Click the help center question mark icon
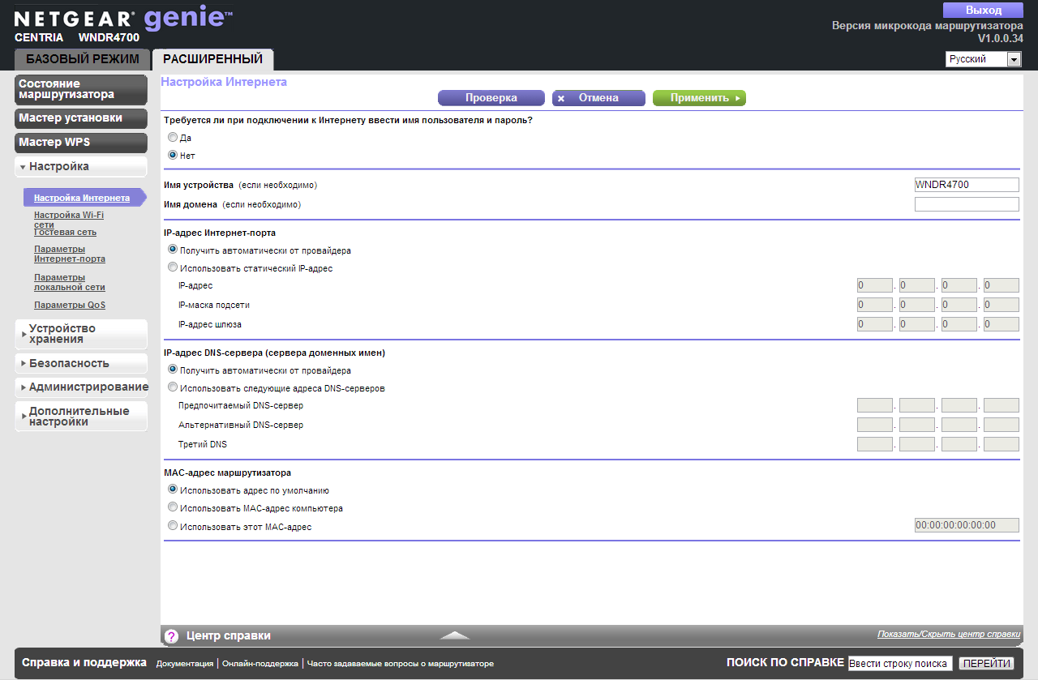The width and height of the screenshot is (1038, 680). pyautogui.click(x=171, y=636)
